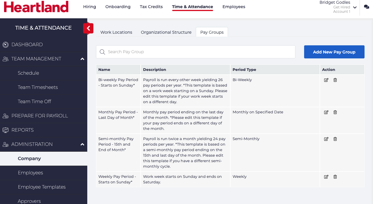Collapse the Team Management section
Image resolution: width=373 pixels, height=204 pixels.
82,59
